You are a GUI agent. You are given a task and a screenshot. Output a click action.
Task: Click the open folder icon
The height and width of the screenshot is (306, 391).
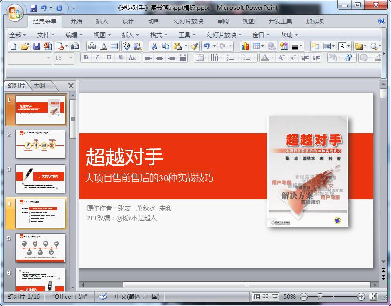(x=25, y=46)
